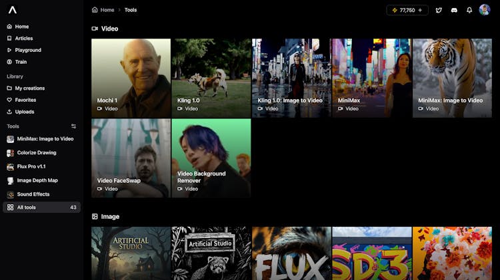Click the Library section label
500x280 pixels.
pyautogui.click(x=15, y=76)
